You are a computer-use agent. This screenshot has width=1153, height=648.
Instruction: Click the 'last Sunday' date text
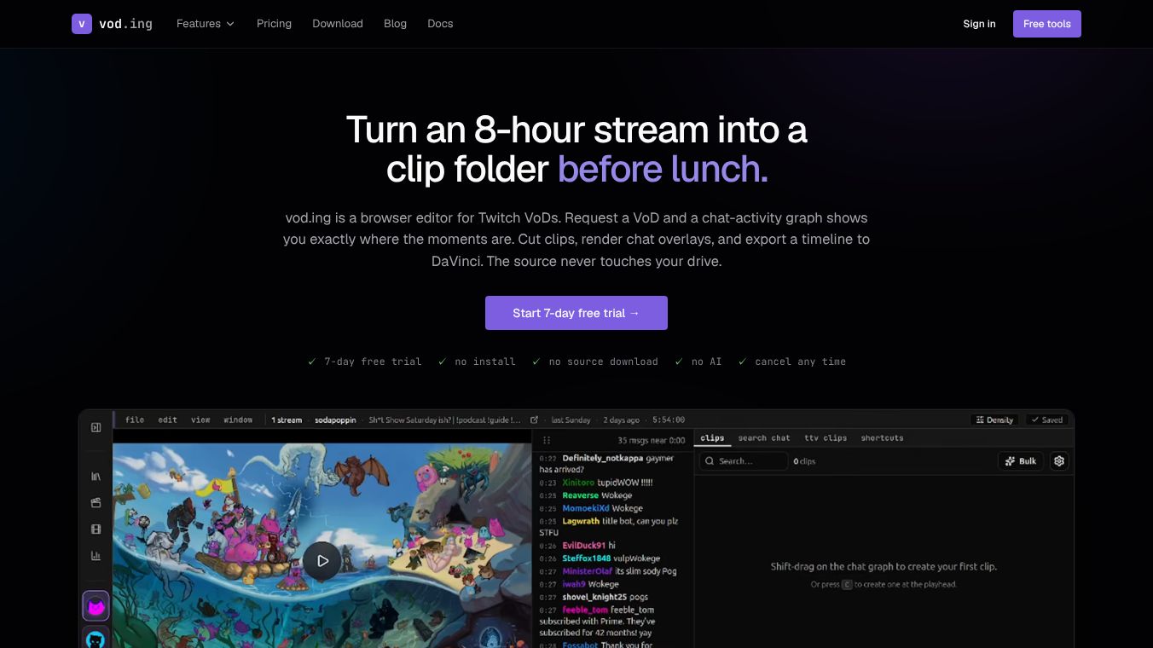click(571, 420)
